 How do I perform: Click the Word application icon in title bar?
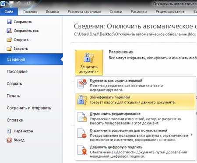[x=3, y=3]
